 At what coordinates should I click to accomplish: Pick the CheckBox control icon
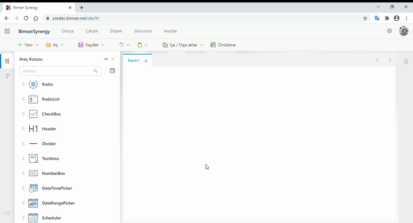click(x=33, y=114)
